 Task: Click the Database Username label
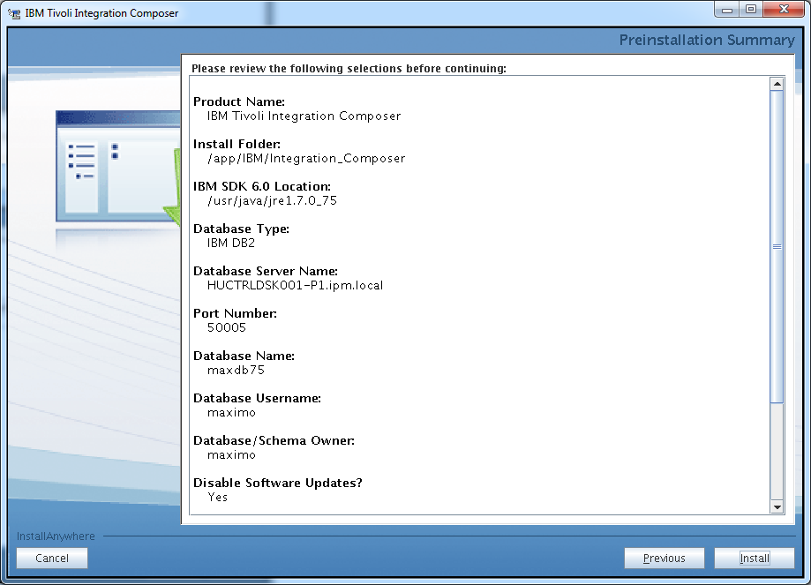(257, 398)
